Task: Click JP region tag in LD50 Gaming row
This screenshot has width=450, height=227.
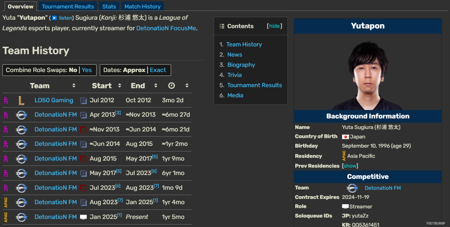Action: pyautogui.click(x=6, y=100)
